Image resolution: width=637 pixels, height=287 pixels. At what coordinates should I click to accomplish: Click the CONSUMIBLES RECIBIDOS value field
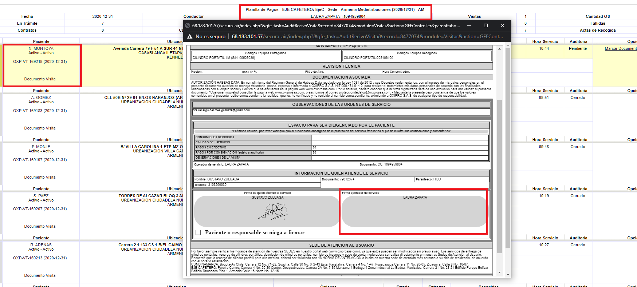[x=400, y=137]
